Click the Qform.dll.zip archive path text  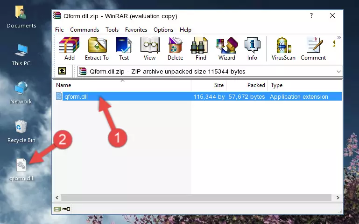tap(168, 71)
